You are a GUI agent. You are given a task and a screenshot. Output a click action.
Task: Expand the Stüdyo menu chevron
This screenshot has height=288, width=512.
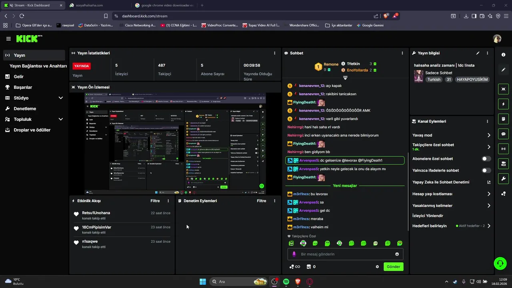point(61,98)
